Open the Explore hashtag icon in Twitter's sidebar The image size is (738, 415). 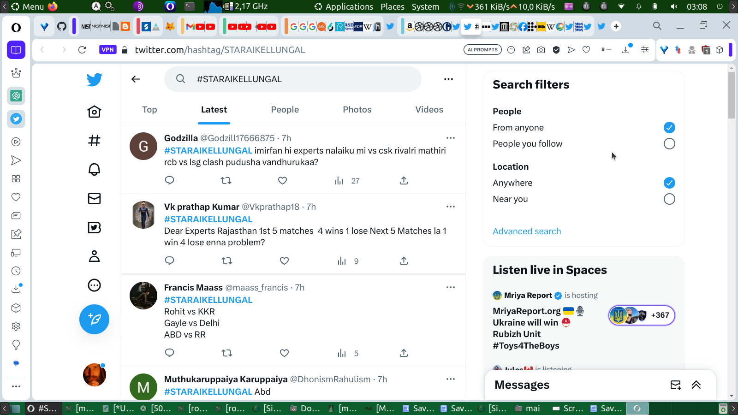coord(94,140)
